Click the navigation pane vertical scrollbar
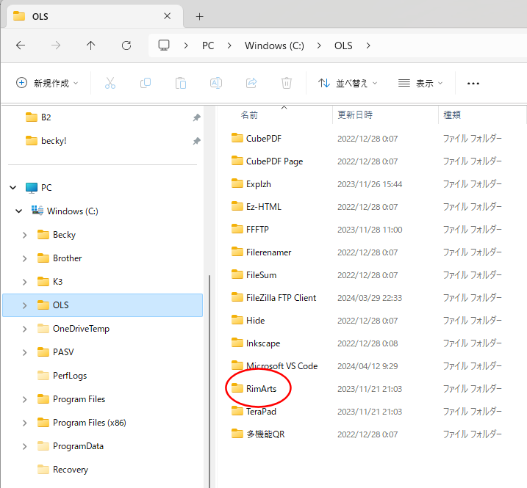Screen dimensions: 527x488 [x=209, y=381]
